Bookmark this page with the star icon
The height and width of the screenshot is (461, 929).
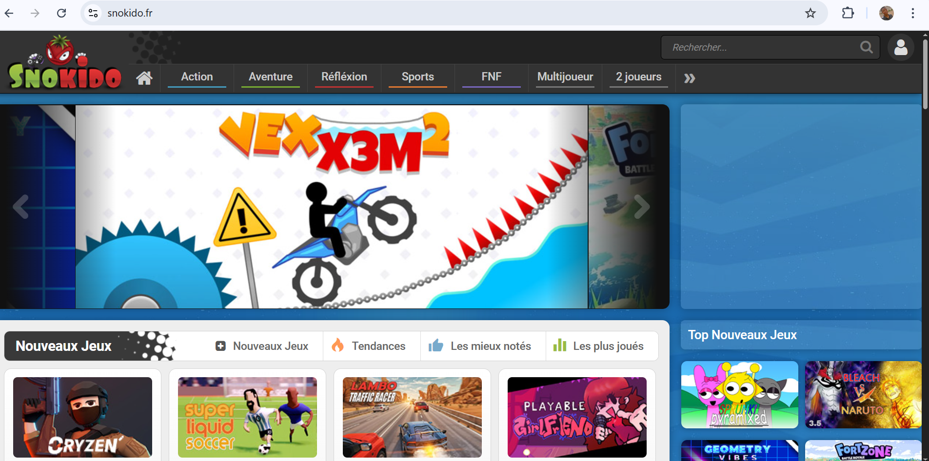(x=810, y=13)
